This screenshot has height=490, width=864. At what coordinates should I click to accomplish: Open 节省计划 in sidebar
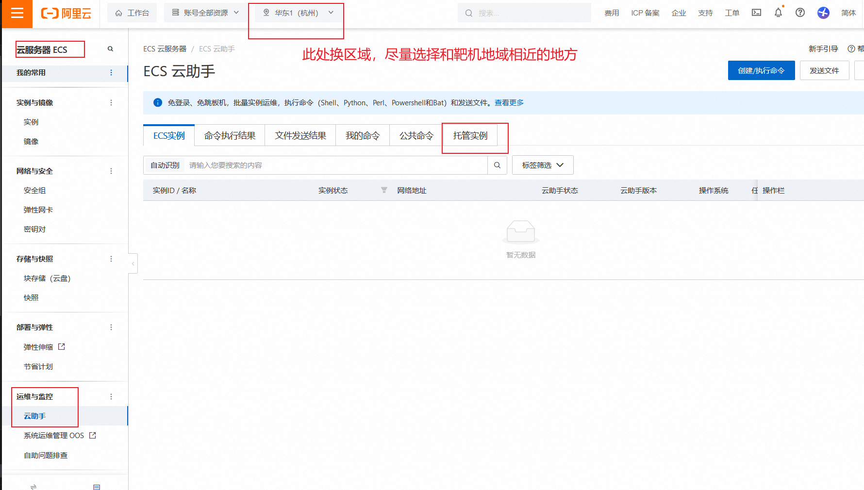click(38, 367)
